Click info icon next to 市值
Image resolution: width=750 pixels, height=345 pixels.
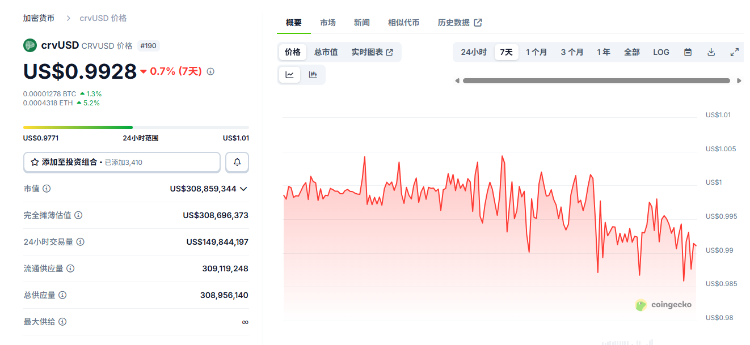(x=47, y=189)
